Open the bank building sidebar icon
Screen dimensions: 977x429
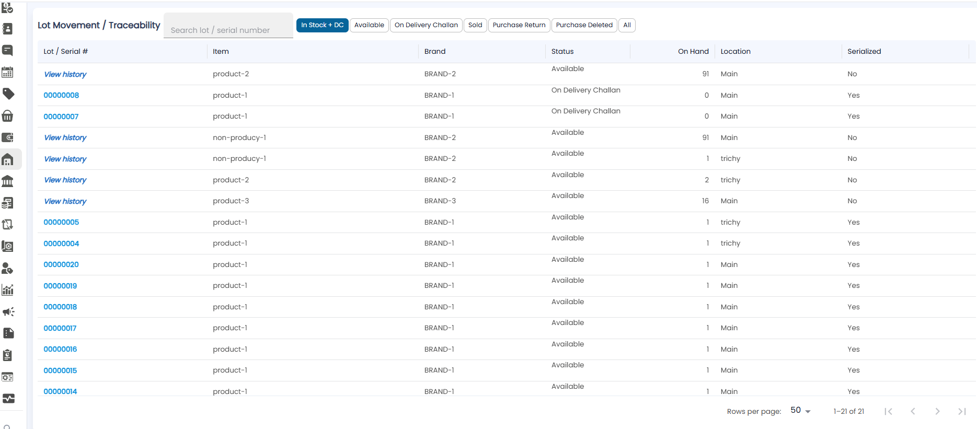pyautogui.click(x=8, y=181)
